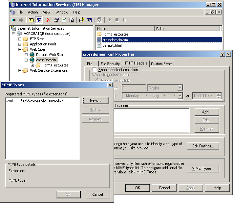Viewport: 233px width, 203px height.
Task: Click FormsTestSuites folder icon in list pane
Action: point(99,34)
